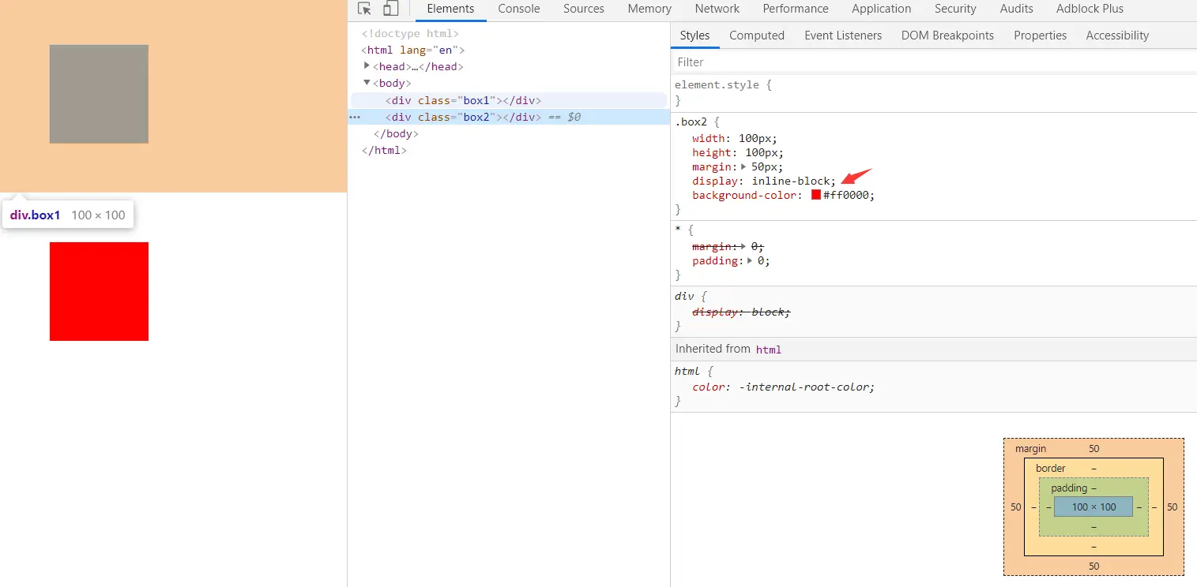Edit the display inline-block value
This screenshot has height=587, width=1197.
(790, 181)
